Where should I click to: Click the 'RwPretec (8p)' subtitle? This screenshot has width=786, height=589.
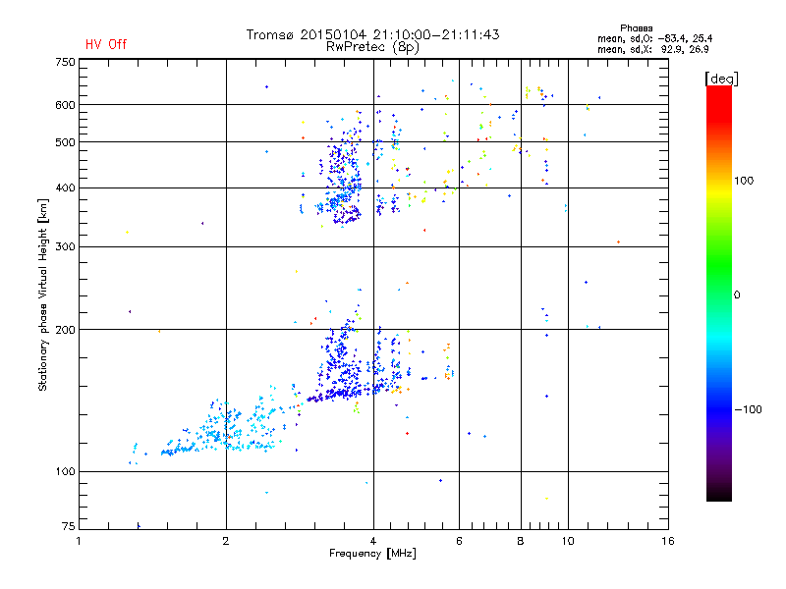pyautogui.click(x=372, y=47)
